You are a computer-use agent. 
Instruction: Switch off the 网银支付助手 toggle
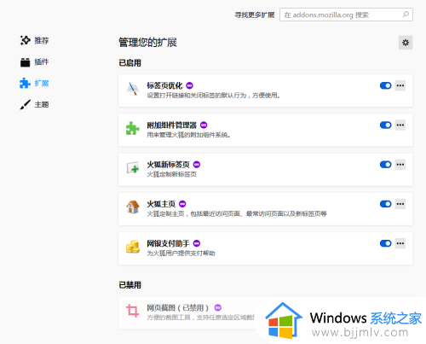[385, 243]
